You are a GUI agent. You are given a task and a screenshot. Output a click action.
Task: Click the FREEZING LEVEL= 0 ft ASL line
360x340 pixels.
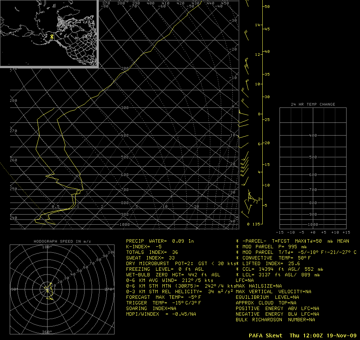[x=165, y=269]
